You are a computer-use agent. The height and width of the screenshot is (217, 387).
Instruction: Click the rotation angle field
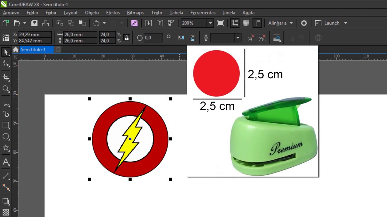click(154, 38)
